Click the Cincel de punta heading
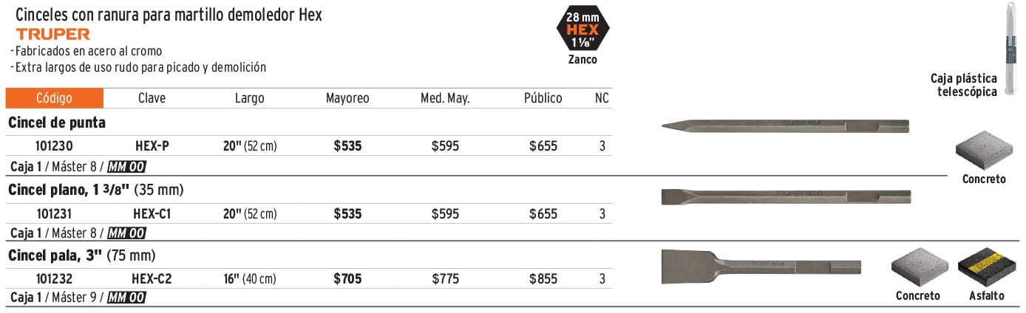 [57, 123]
